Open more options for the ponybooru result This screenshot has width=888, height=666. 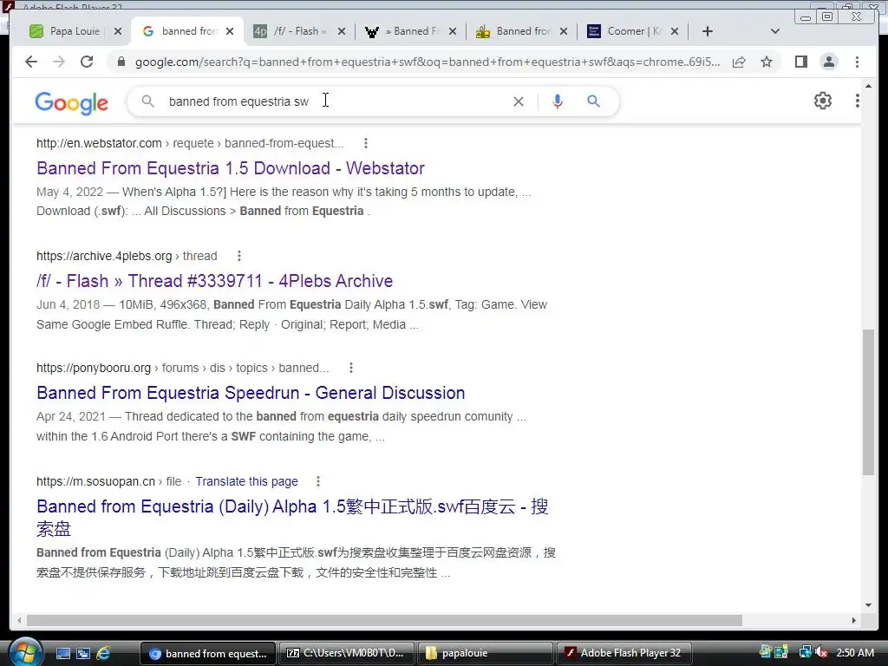pos(351,368)
